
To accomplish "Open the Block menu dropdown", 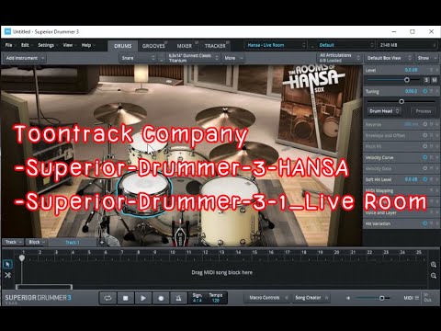I will (x=37, y=242).
